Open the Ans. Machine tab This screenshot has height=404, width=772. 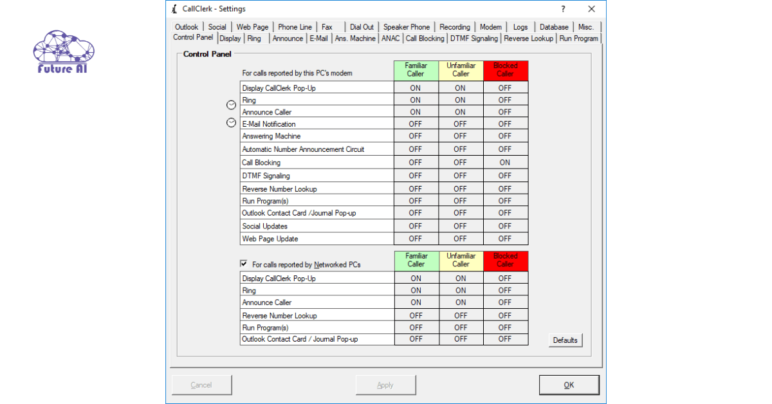(x=355, y=39)
